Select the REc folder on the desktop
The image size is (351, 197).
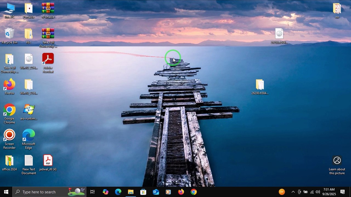(29, 36)
